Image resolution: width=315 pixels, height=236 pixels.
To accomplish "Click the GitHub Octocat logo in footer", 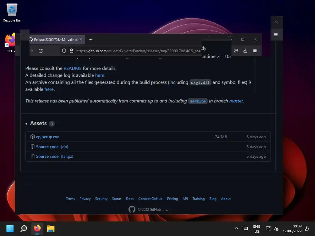I will pyautogui.click(x=132, y=209).
